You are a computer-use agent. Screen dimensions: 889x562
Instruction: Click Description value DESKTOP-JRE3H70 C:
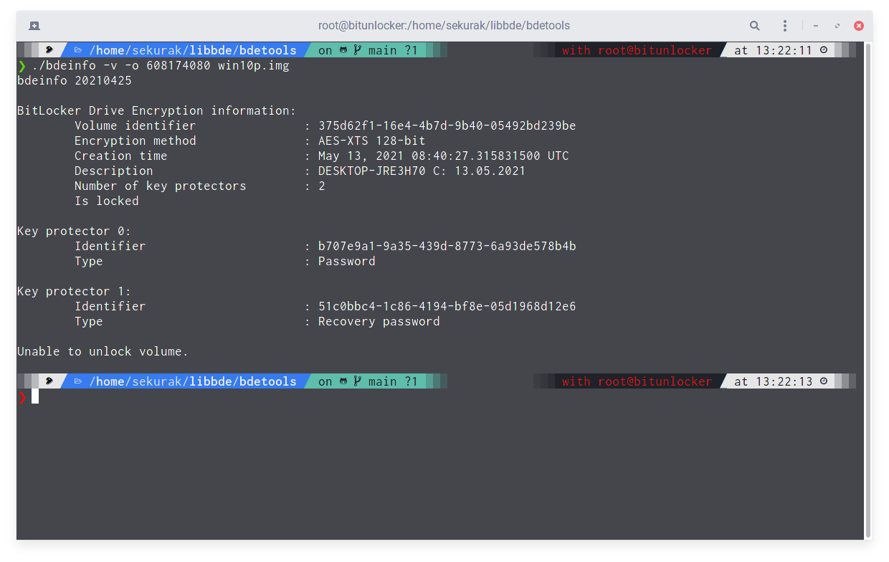tap(422, 171)
